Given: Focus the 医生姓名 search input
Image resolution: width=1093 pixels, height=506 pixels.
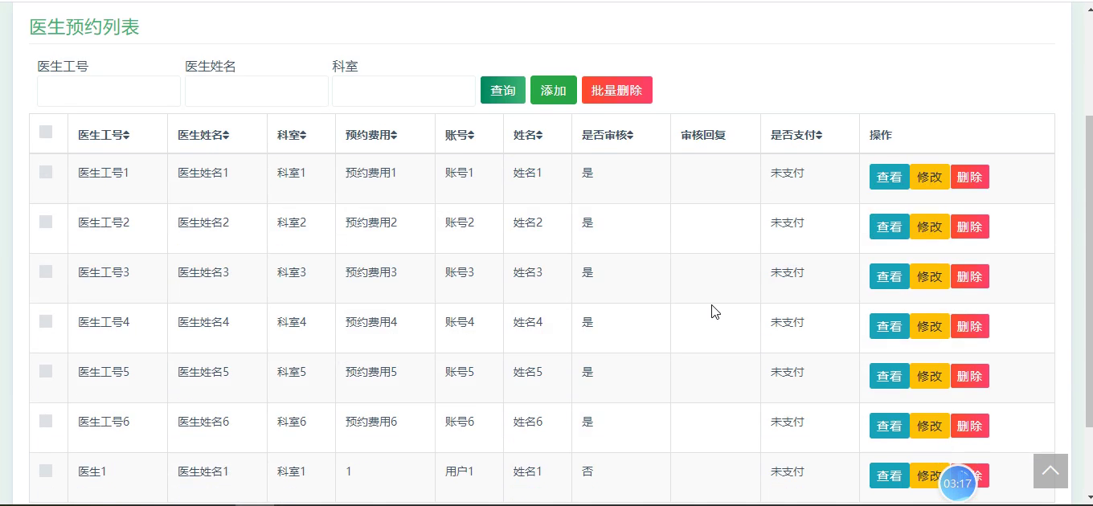Looking at the screenshot, I should [256, 91].
